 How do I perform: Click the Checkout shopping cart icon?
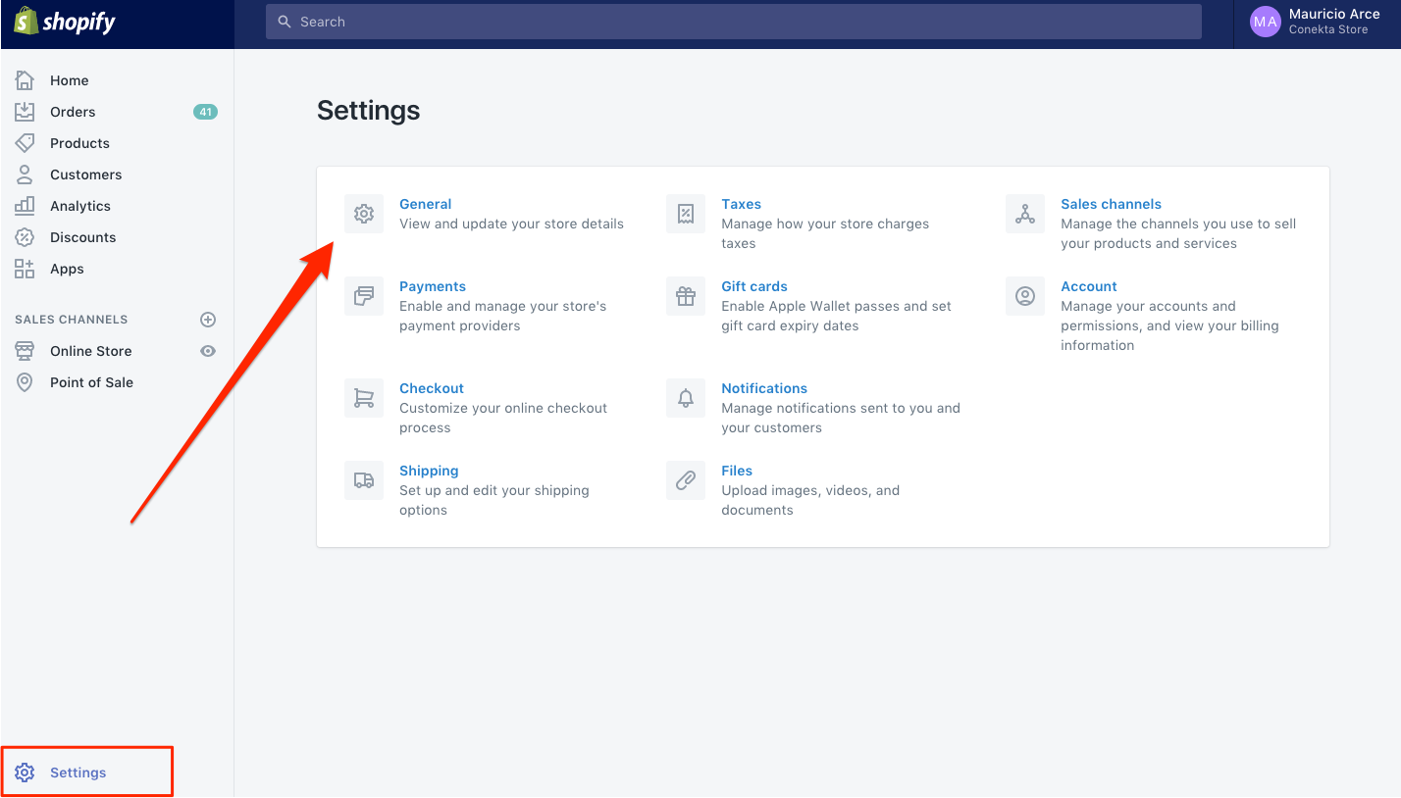(x=364, y=398)
